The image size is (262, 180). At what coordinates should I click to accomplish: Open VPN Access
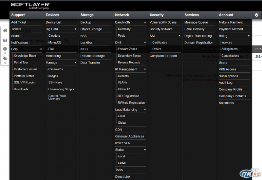point(227,69)
